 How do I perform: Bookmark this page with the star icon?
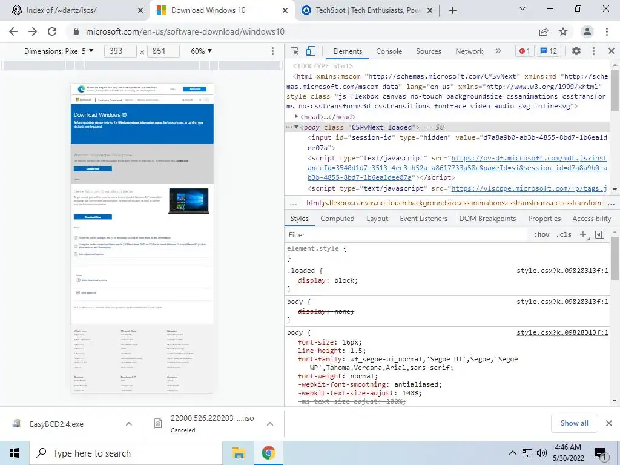coord(563,31)
